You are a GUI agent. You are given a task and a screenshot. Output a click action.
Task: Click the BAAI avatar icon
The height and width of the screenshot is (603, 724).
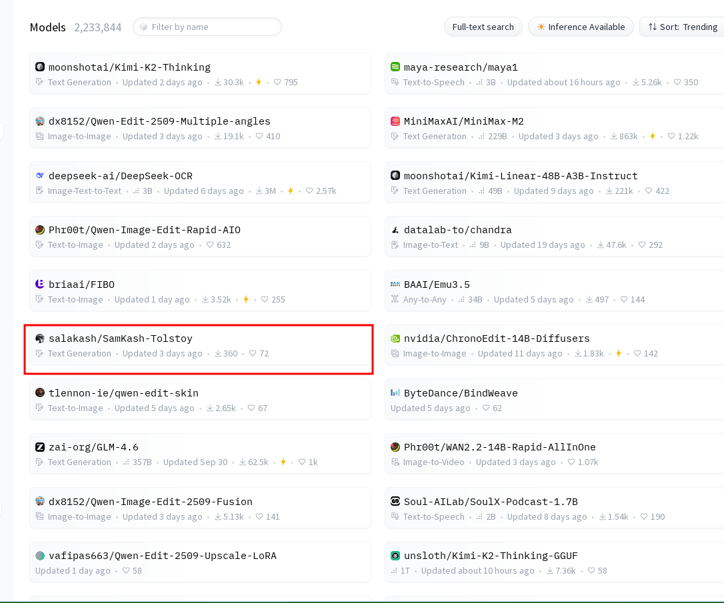pos(395,285)
